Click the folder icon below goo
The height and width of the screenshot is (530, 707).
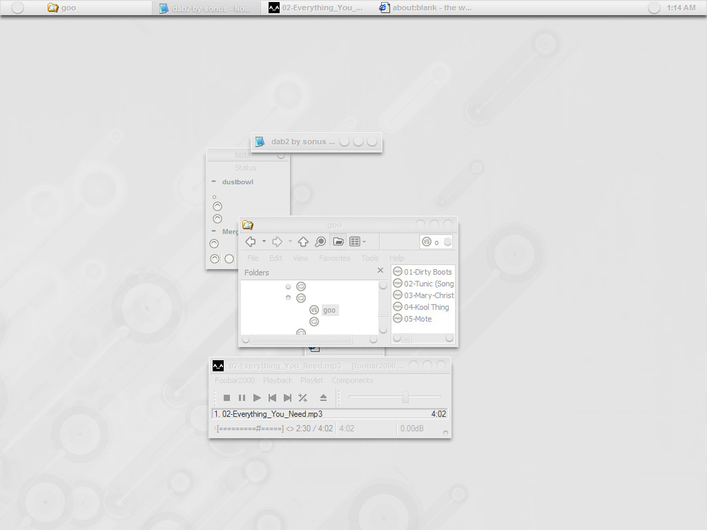point(314,322)
